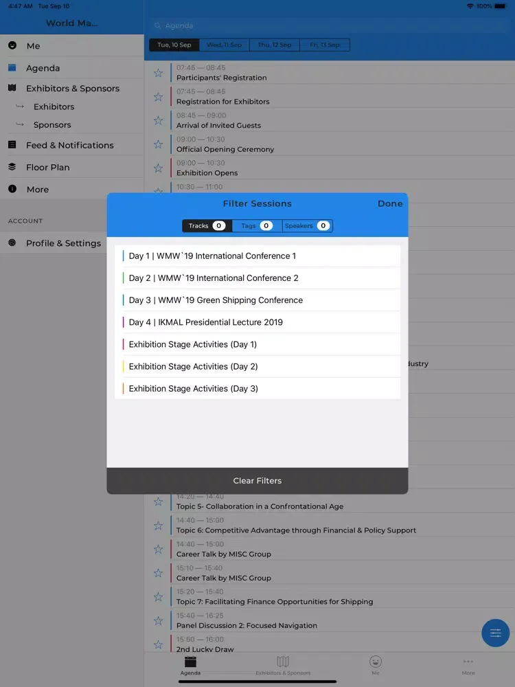
Task: Select the Wed, 11 Sep date tab
Action: point(225,45)
